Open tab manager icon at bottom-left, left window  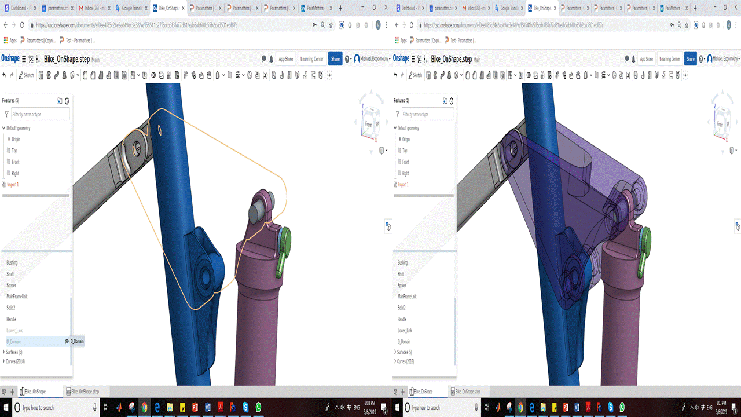pos(5,392)
